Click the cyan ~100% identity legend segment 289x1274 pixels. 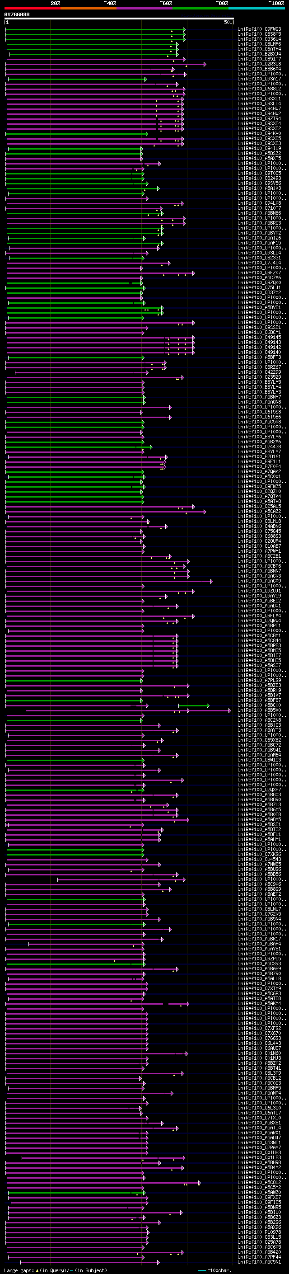[x=257, y=8]
